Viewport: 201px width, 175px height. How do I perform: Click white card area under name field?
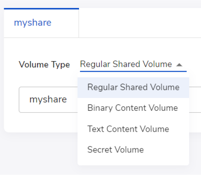tap(41, 122)
